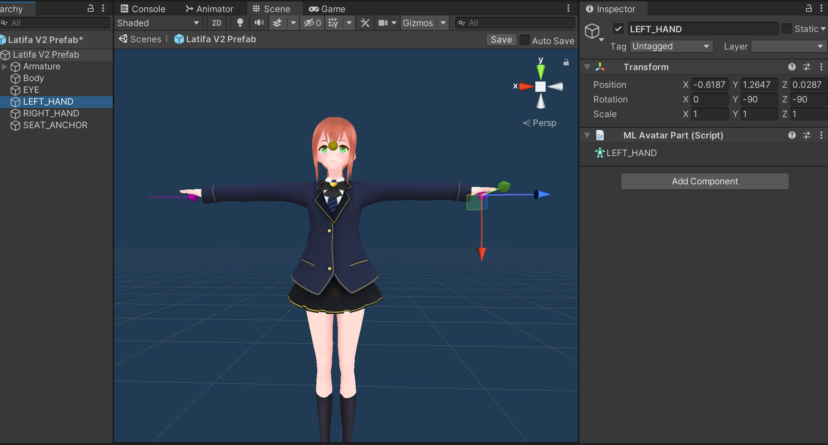Select SEAT_ANCHOR object in hierarchy
The width and height of the screenshot is (828, 445).
[55, 125]
